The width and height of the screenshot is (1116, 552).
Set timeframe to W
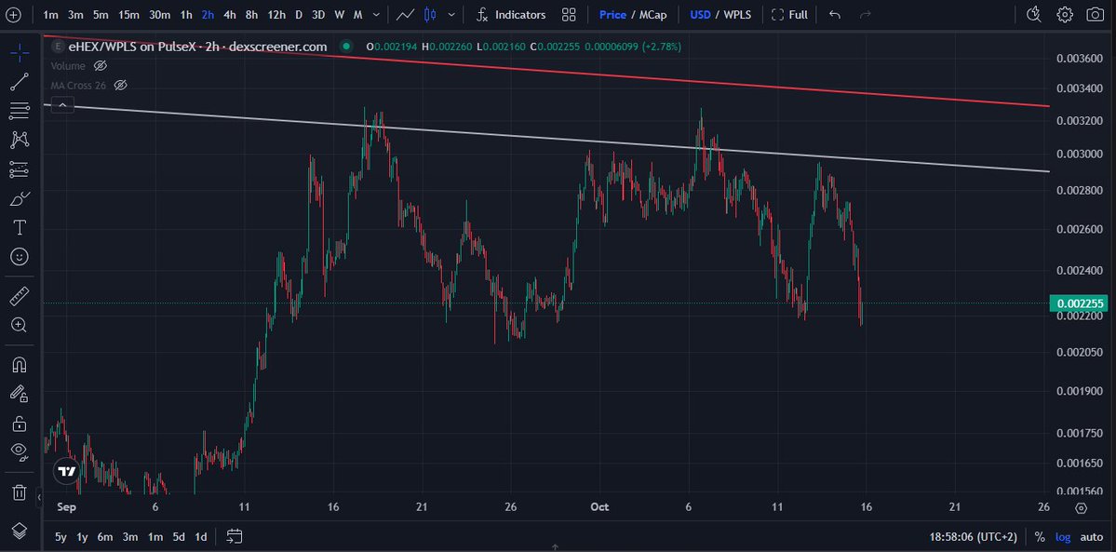(x=340, y=14)
